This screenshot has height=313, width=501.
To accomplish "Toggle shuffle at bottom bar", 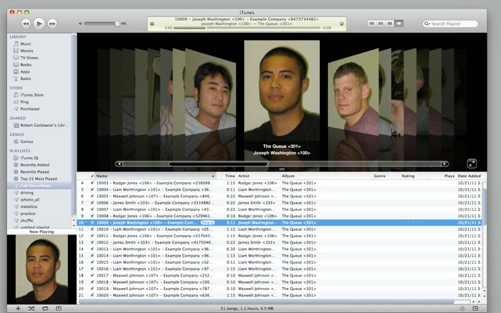I will (31, 309).
